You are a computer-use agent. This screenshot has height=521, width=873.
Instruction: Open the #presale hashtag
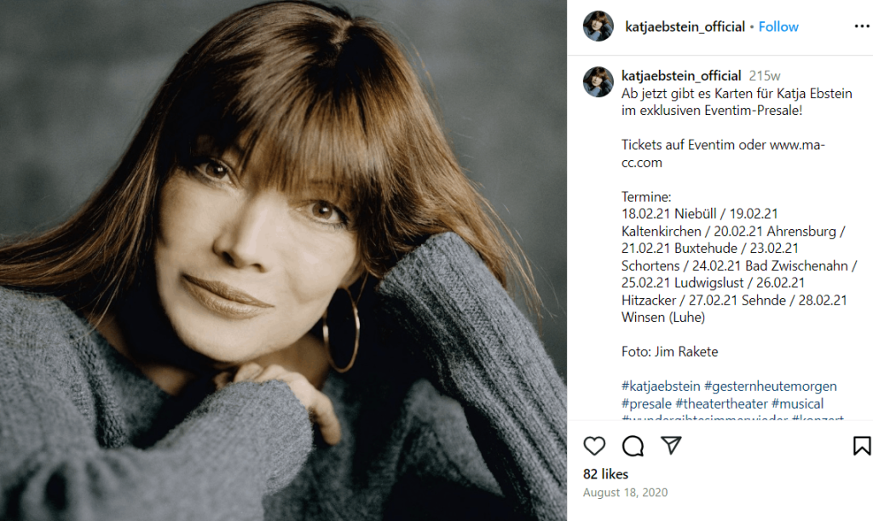coord(646,404)
